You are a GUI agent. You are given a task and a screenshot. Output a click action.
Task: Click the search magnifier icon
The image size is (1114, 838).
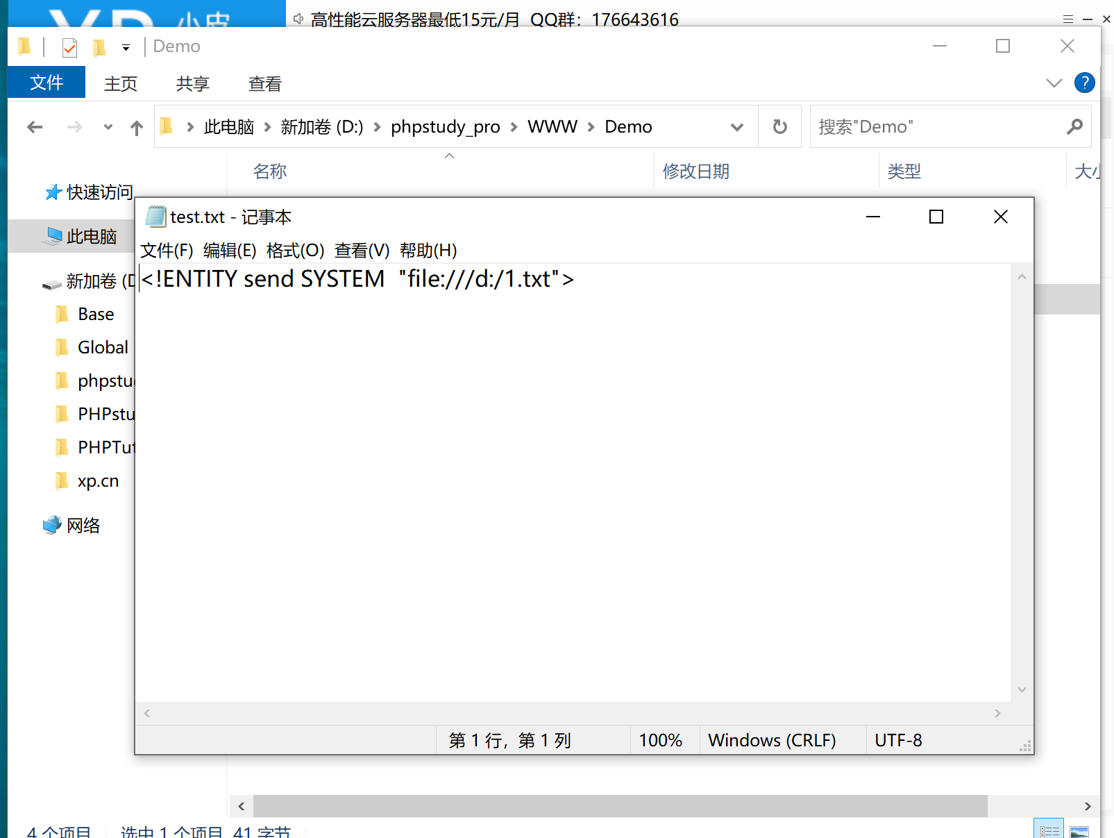1074,126
